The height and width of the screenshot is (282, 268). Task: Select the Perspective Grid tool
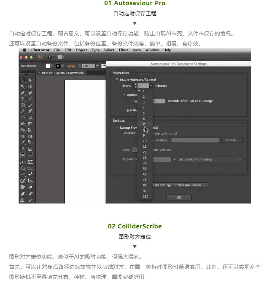(30, 130)
